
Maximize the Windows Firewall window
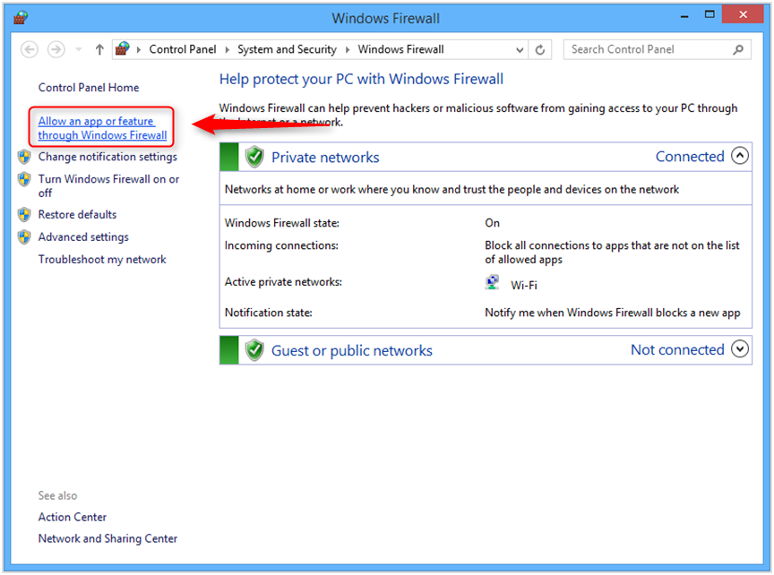click(x=709, y=15)
